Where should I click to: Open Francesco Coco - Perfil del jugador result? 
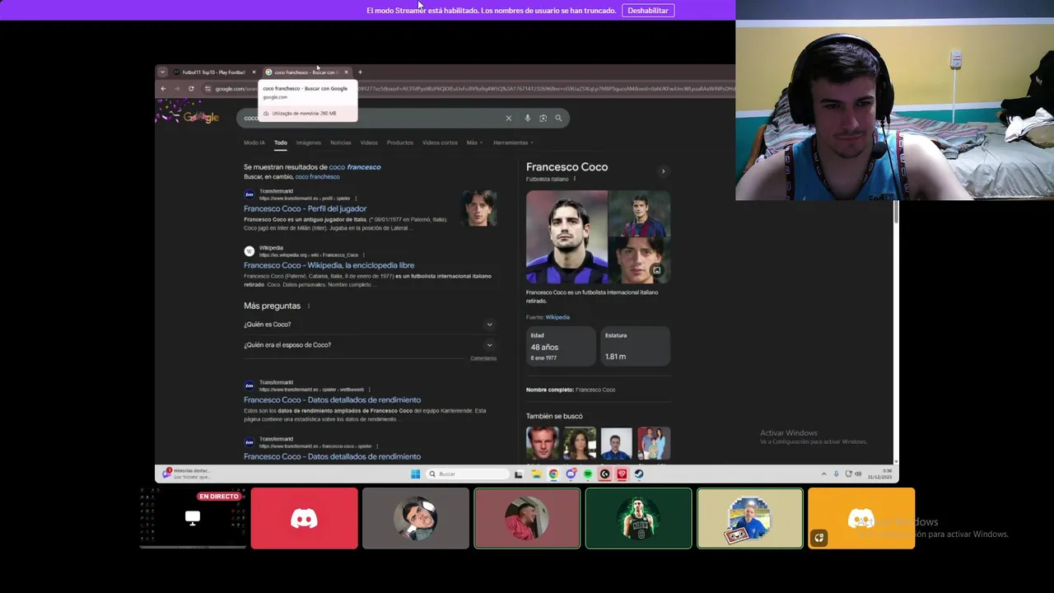pyautogui.click(x=305, y=208)
